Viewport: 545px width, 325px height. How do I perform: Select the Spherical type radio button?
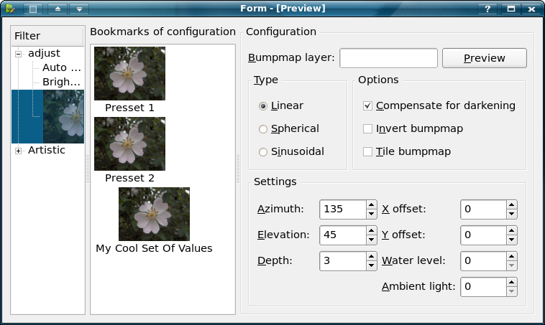click(263, 129)
